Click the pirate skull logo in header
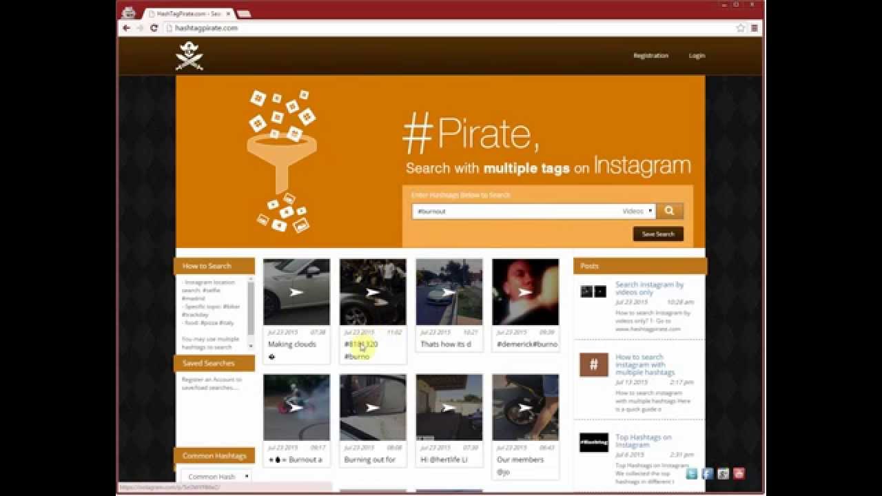Image resolution: width=882 pixels, height=496 pixels. pos(189,56)
